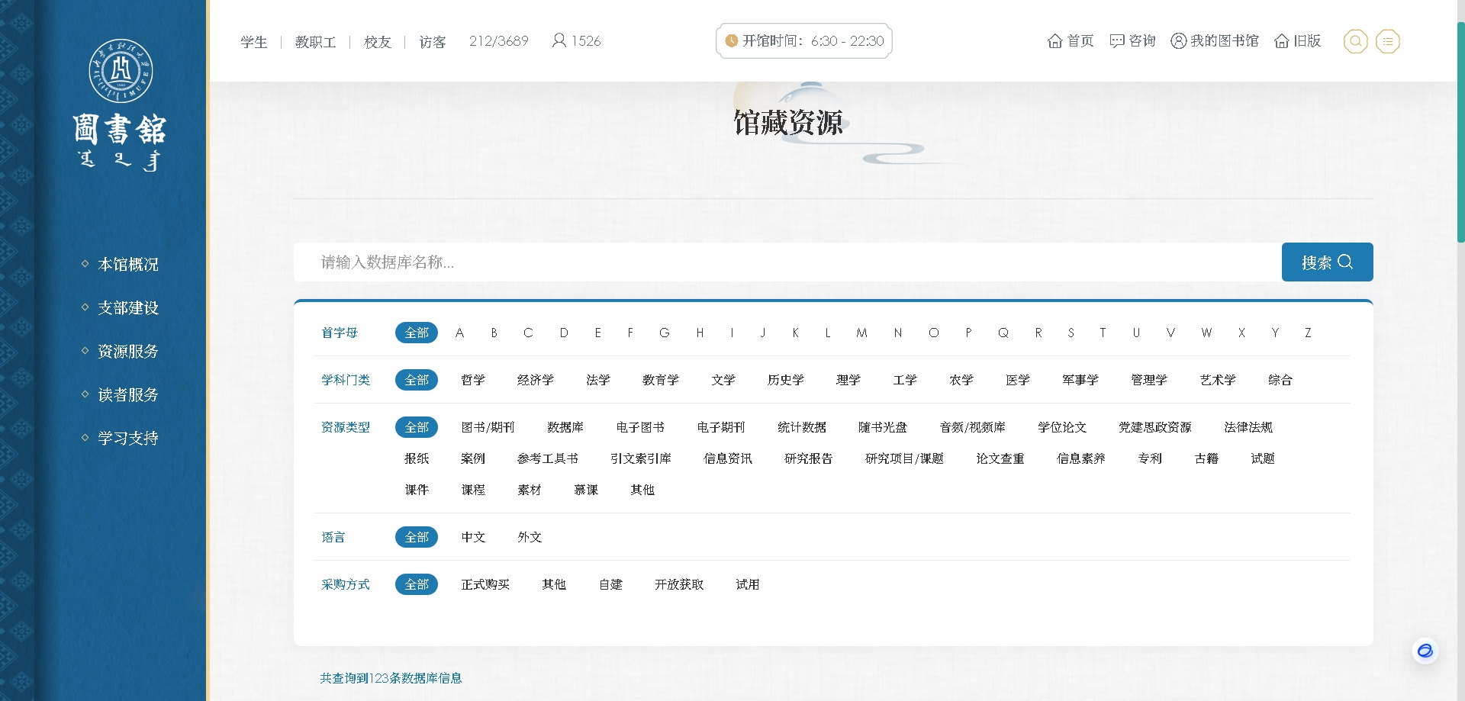Open 我的图书馆 account page
Screen dimensions: 1465x701
[x=1215, y=41]
